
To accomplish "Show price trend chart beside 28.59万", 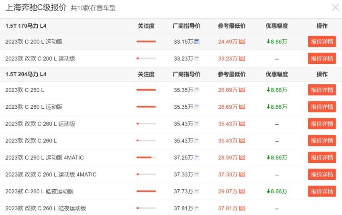I will click(x=242, y=157).
